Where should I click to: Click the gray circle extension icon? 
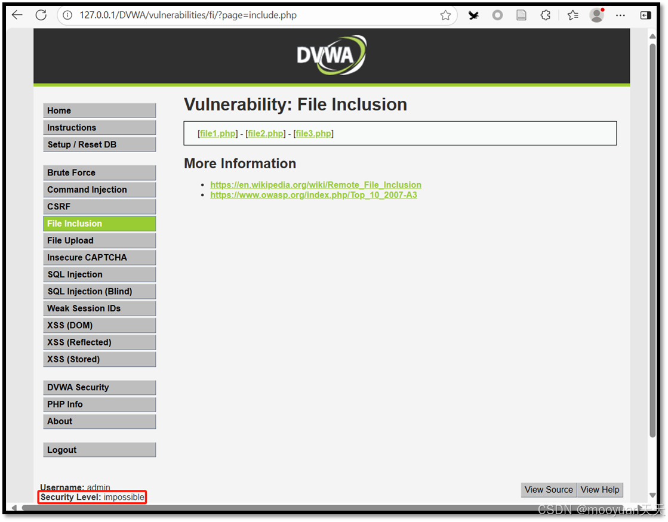click(497, 16)
